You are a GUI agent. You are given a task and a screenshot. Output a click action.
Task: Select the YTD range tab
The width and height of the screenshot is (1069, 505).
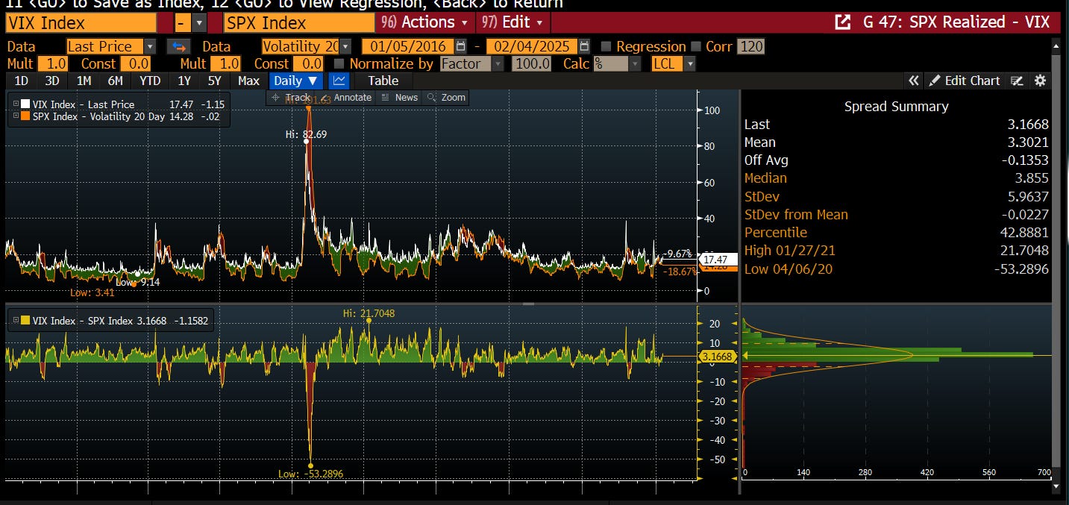tap(150, 81)
